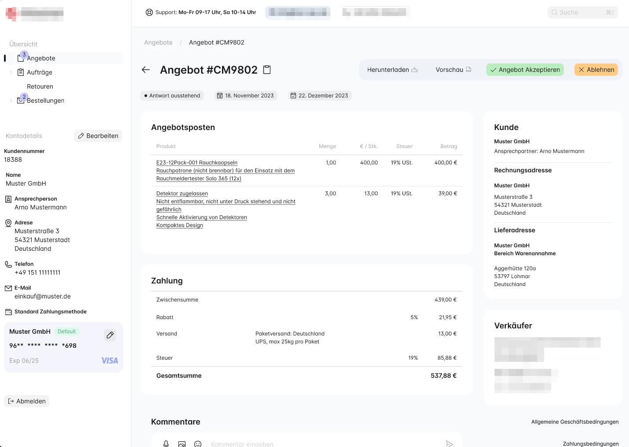The image size is (629, 447).
Task: Expand the Aufträge sidebar section chevron
Action: 11,72
